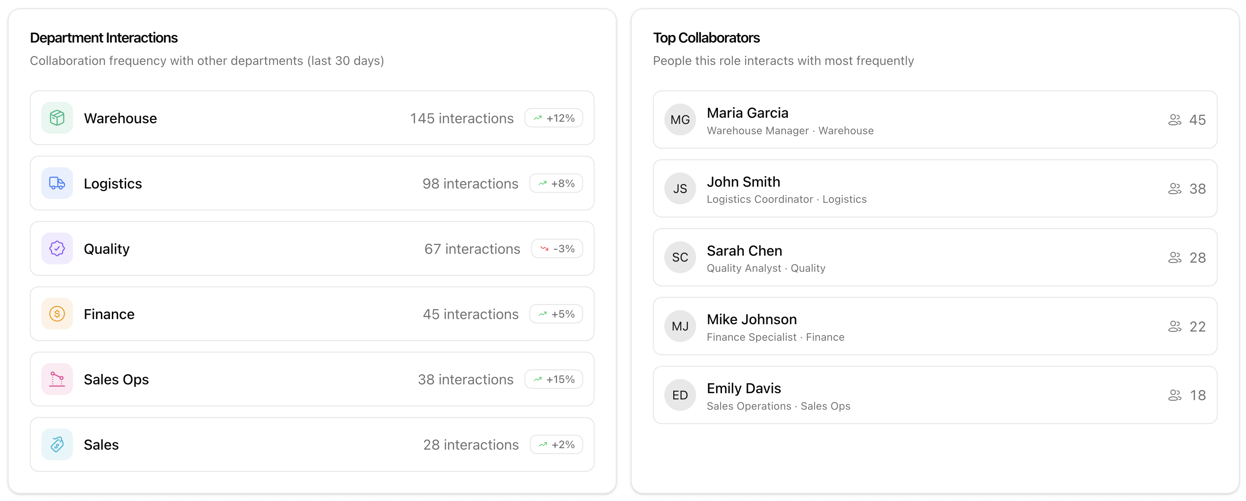Click the Sales tag icon
This screenshot has width=1246, height=501.
[x=57, y=445]
